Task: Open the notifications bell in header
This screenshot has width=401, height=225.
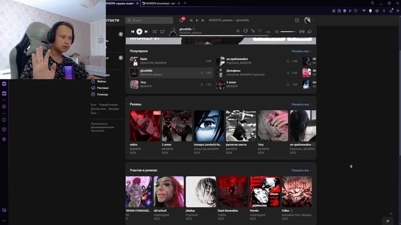Action: click(x=182, y=20)
